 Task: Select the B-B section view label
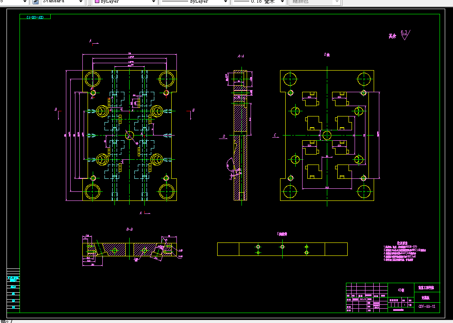pyautogui.click(x=130, y=229)
